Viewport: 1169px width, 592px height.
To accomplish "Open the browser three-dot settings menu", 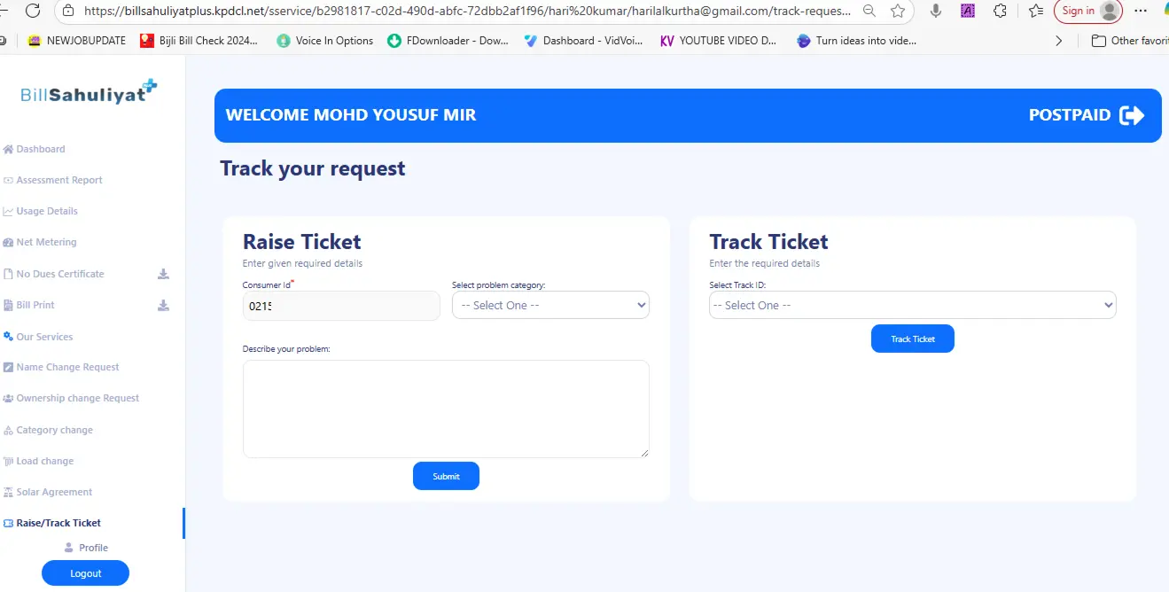I will [x=1141, y=11].
